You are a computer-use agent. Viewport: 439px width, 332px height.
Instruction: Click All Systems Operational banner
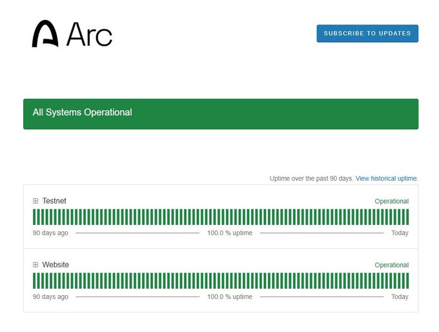[221, 114]
